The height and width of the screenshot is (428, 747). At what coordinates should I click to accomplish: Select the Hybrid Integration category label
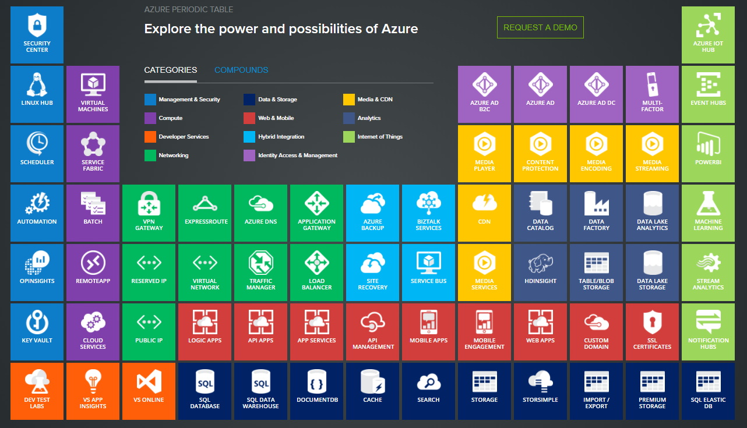(281, 137)
